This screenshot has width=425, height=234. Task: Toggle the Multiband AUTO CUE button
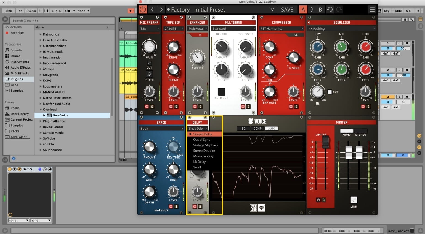coord(221,92)
